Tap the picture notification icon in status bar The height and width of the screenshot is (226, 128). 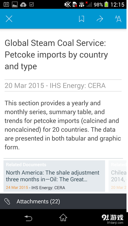pyautogui.click(x=15, y=5)
